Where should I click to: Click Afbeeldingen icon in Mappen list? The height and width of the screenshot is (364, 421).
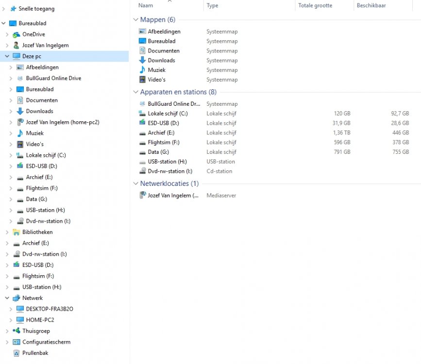pos(142,32)
